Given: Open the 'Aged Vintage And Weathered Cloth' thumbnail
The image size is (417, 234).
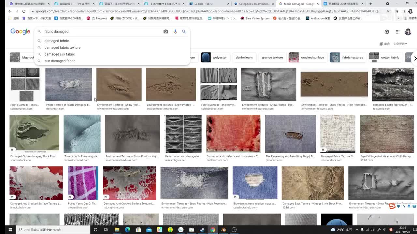Looking at the screenshot, I should 387,134.
